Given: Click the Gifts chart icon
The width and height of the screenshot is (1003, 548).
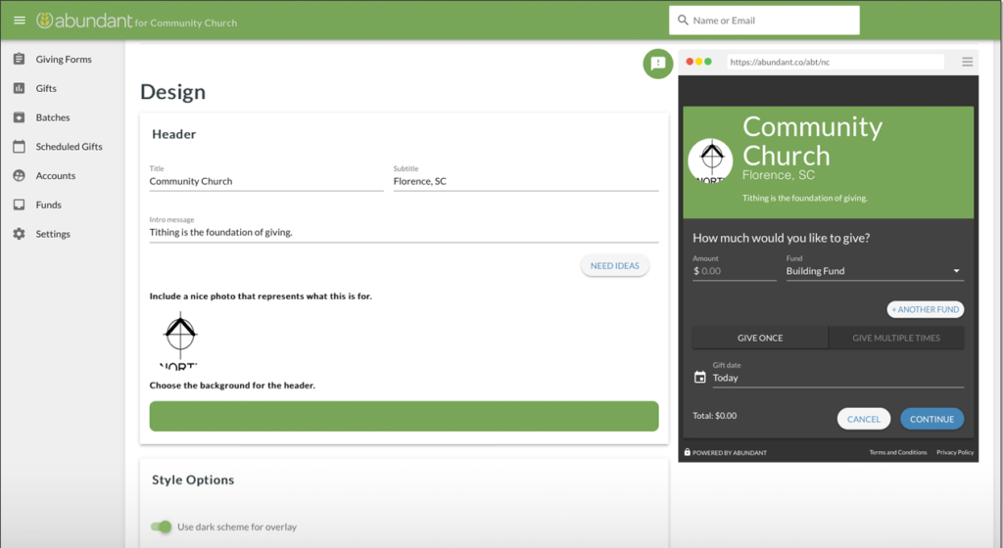Looking at the screenshot, I should (19, 88).
